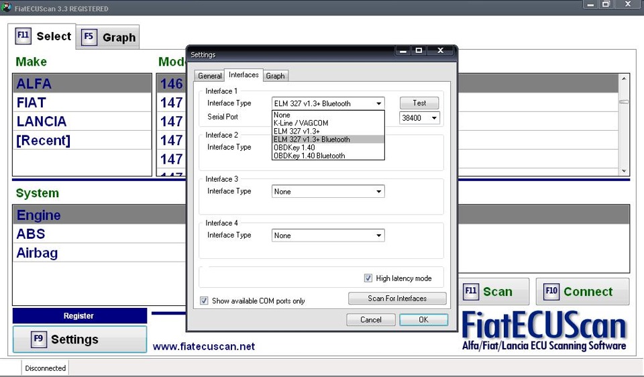The width and height of the screenshot is (644, 377).
Task: Select ABS in System list
Action: (100, 233)
